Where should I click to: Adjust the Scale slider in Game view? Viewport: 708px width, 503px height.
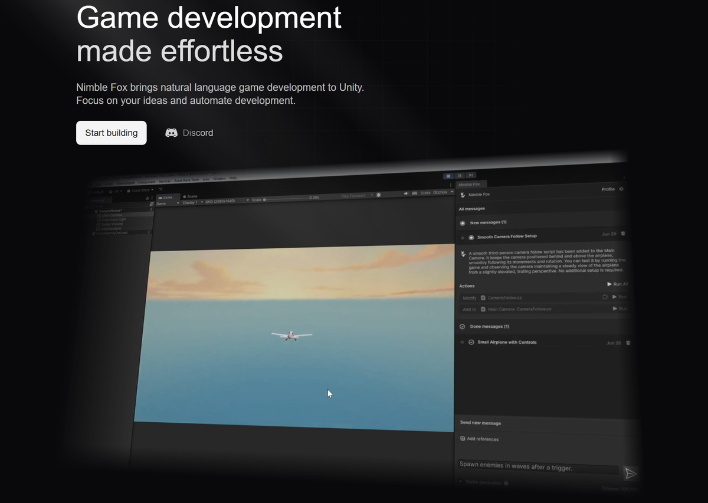[x=286, y=199]
